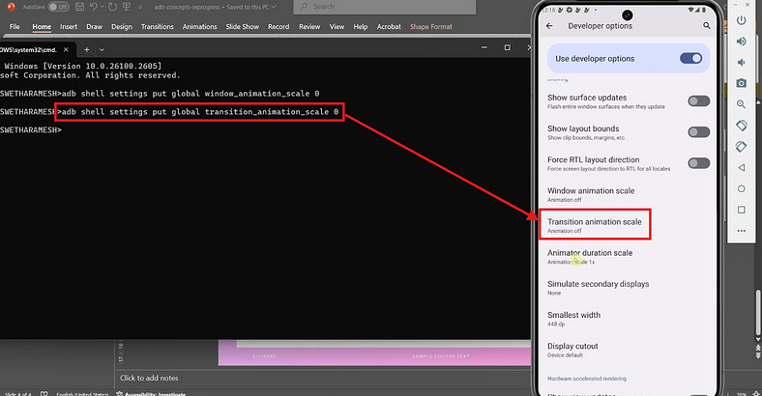This screenshot has width=762, height=396.
Task: Click the emulator volume down icon
Action: coord(741,62)
